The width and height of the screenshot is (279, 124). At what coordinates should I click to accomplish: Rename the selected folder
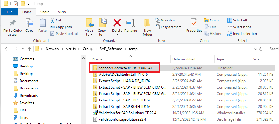click(130, 26)
